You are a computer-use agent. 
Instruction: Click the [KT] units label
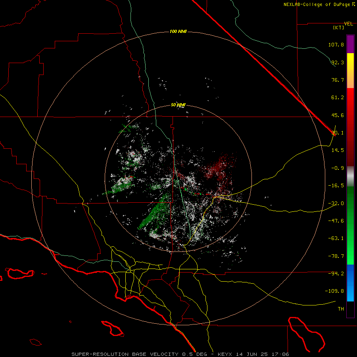(x=339, y=27)
